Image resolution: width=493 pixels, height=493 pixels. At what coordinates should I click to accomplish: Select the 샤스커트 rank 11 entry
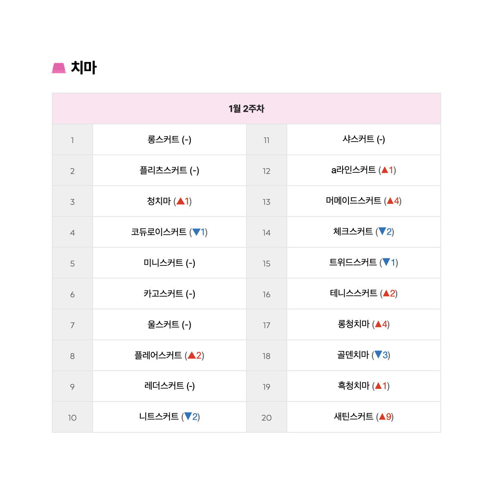click(364, 139)
